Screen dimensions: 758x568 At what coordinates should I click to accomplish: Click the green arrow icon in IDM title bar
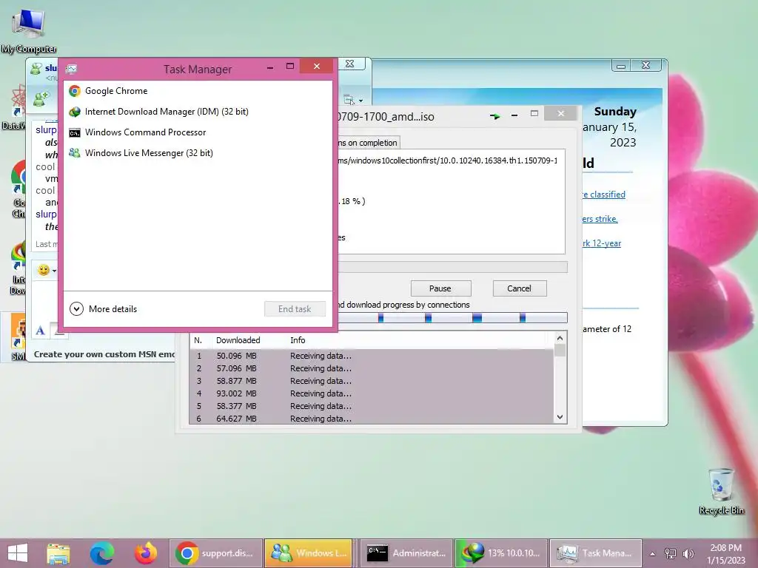495,116
